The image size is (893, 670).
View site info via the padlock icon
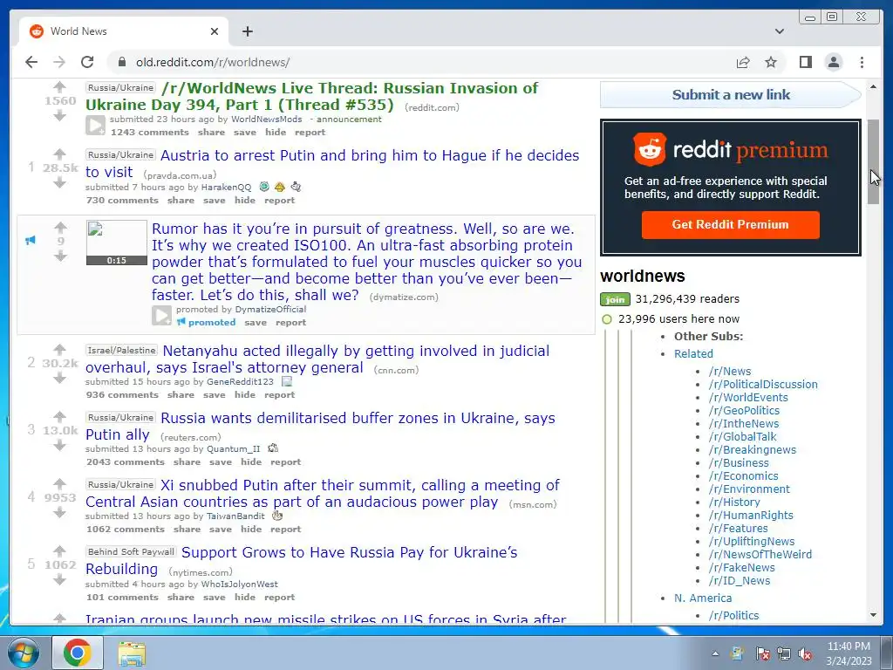point(121,62)
